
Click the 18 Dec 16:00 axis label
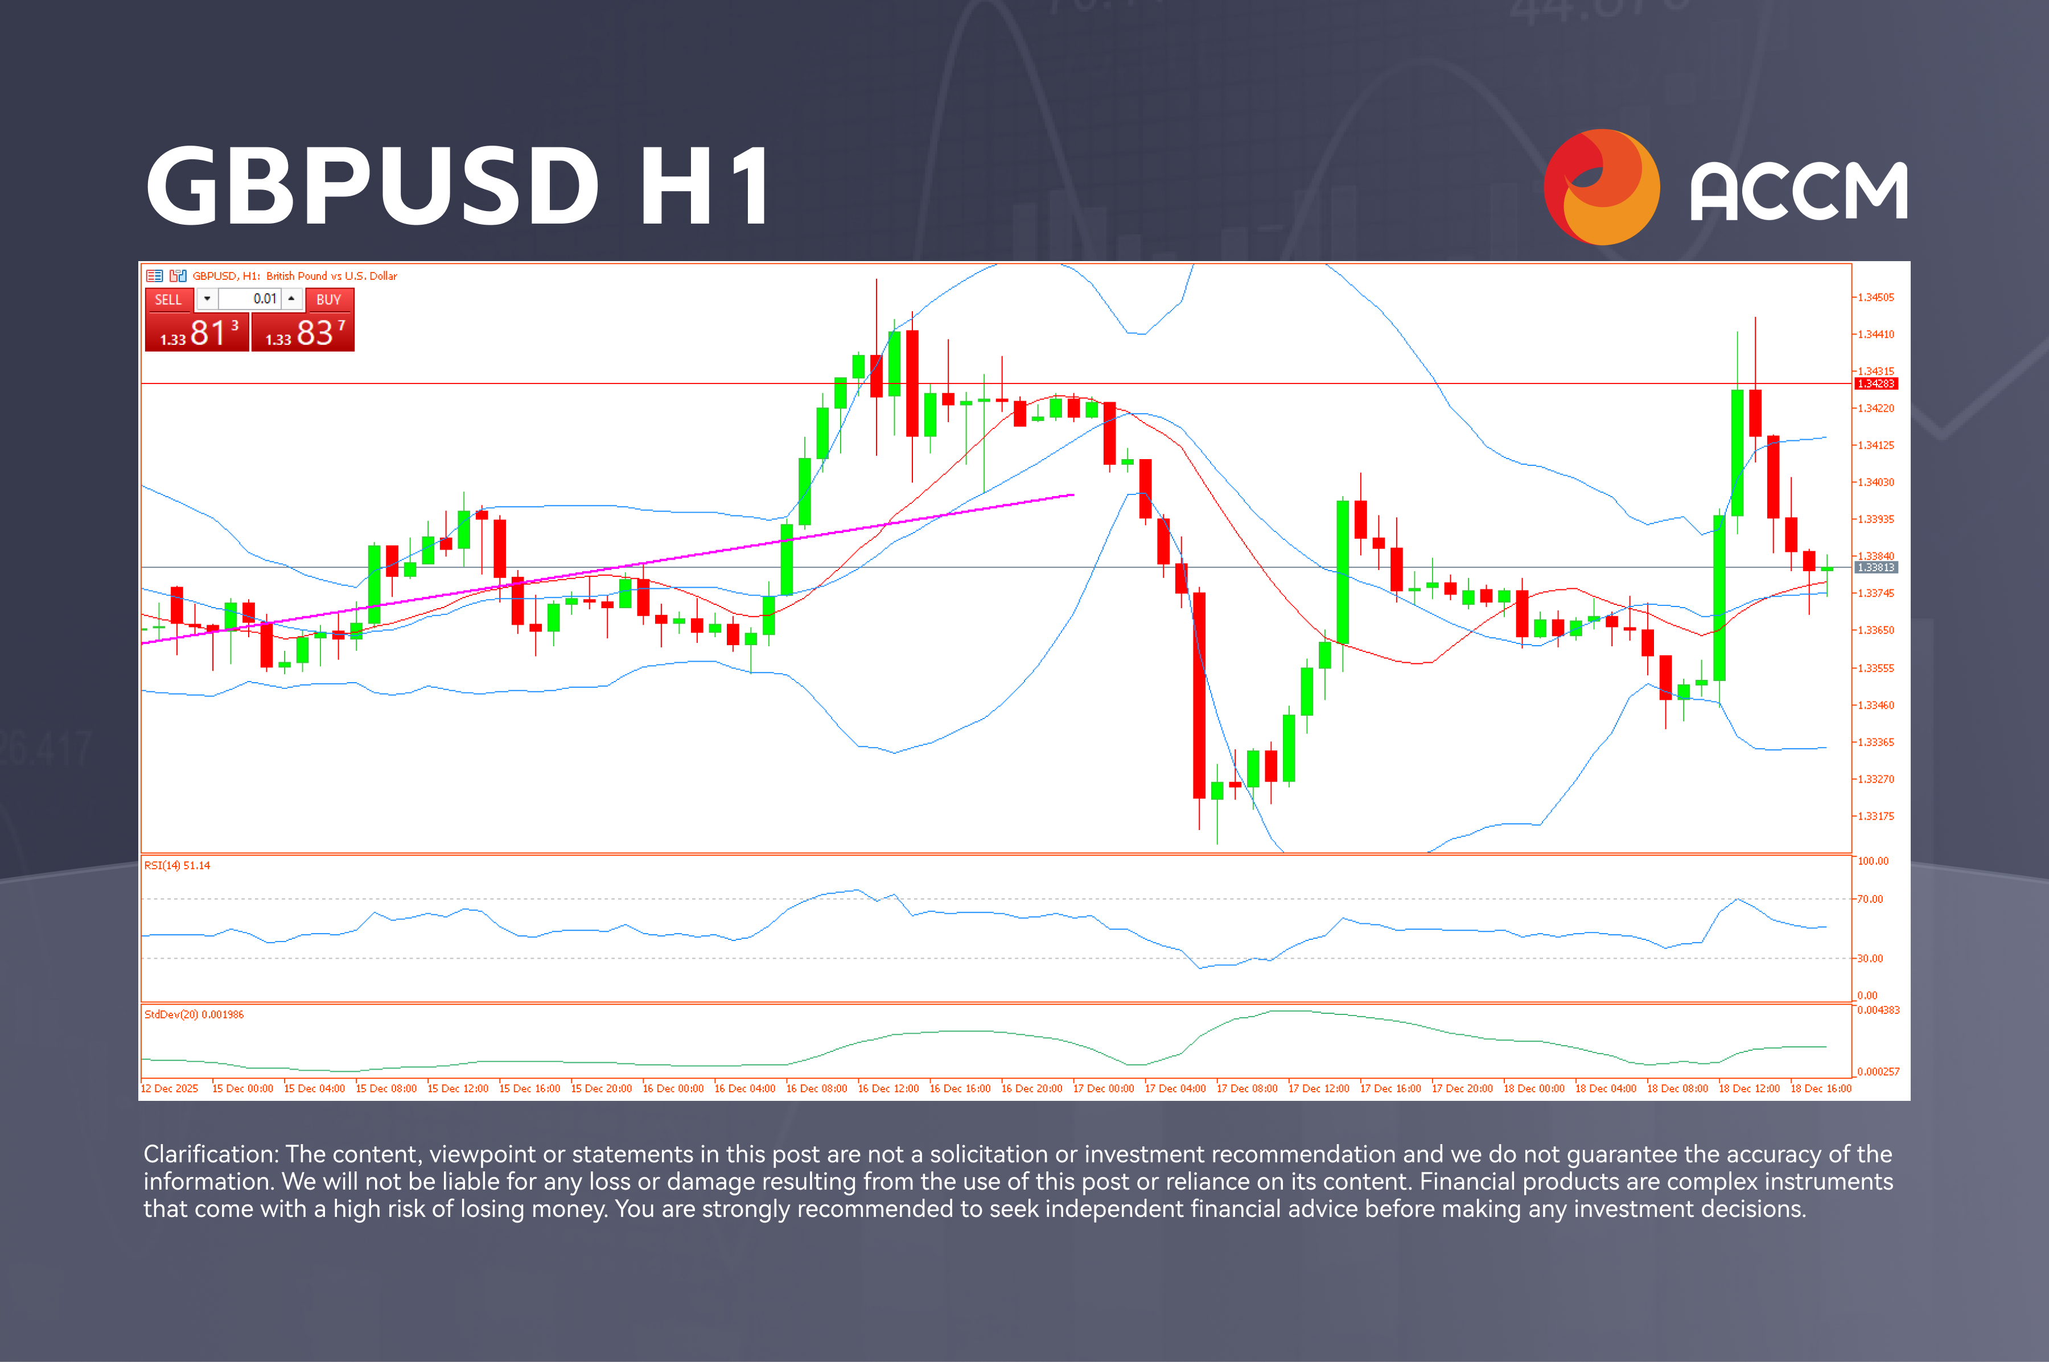point(1822,1088)
